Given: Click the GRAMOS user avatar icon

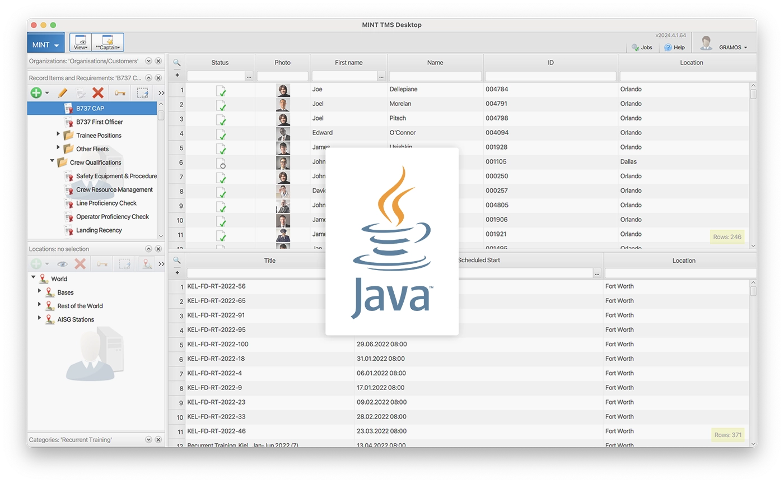Looking at the screenshot, I should (706, 43).
